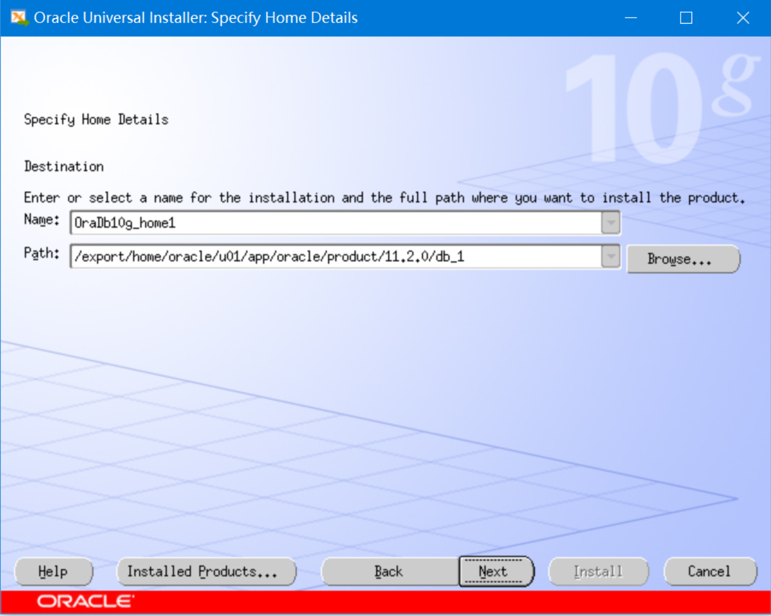Click the Oracle Universal Installer title bar icon
The image size is (771, 616).
pyautogui.click(x=19, y=18)
